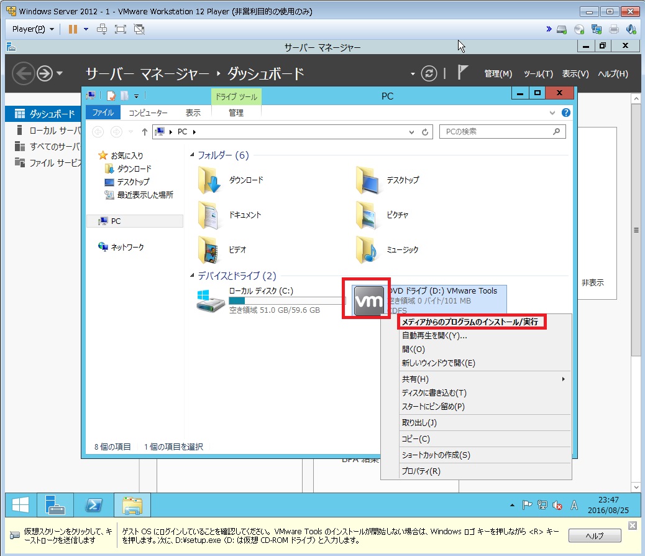645x556 pixels.
Task: Show hidden system tray icons
Action: point(512,505)
